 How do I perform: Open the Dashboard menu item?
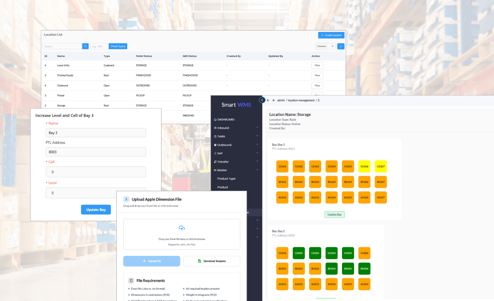[x=226, y=120]
